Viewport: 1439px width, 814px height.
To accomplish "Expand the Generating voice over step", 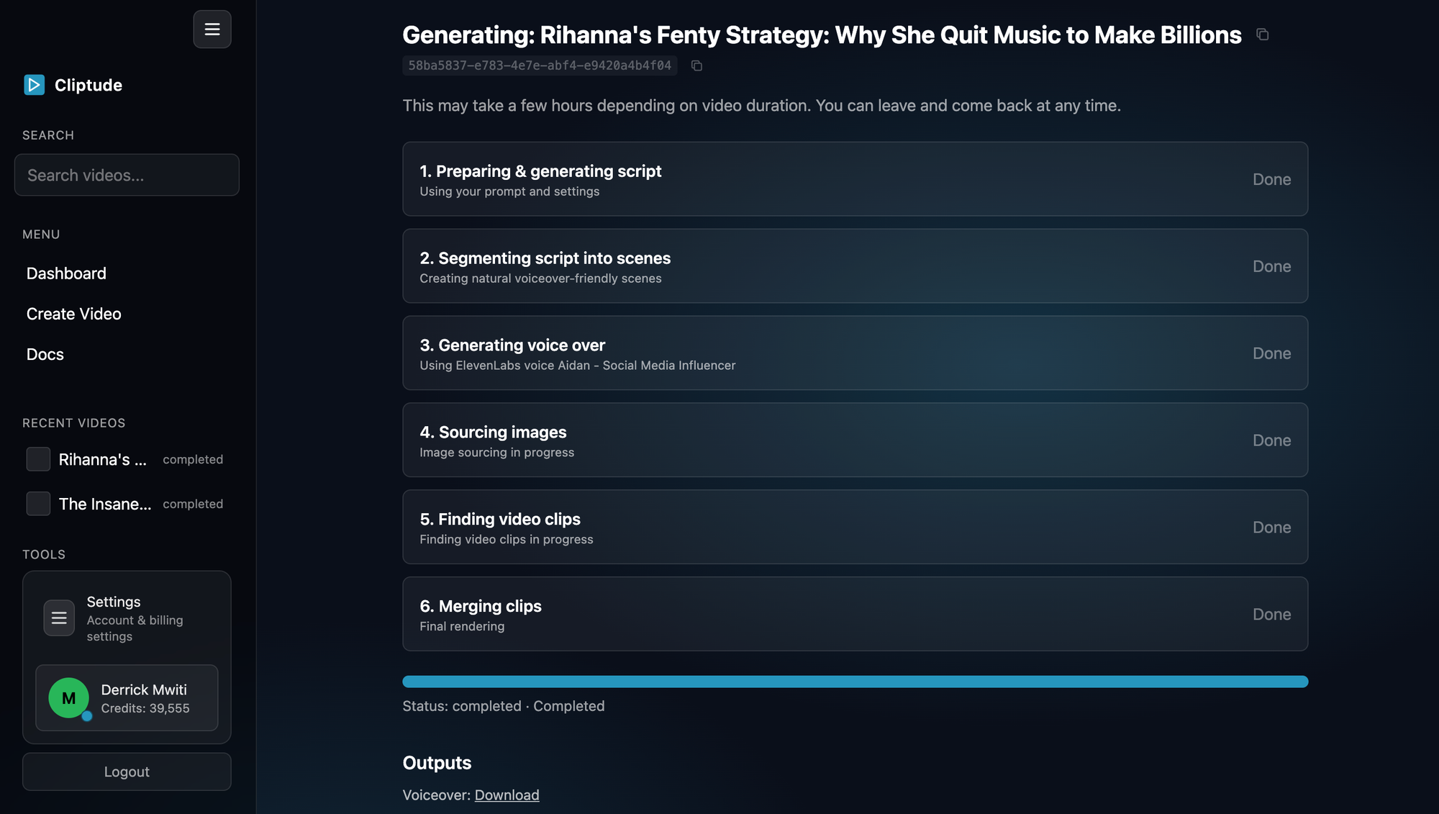I will click(855, 353).
